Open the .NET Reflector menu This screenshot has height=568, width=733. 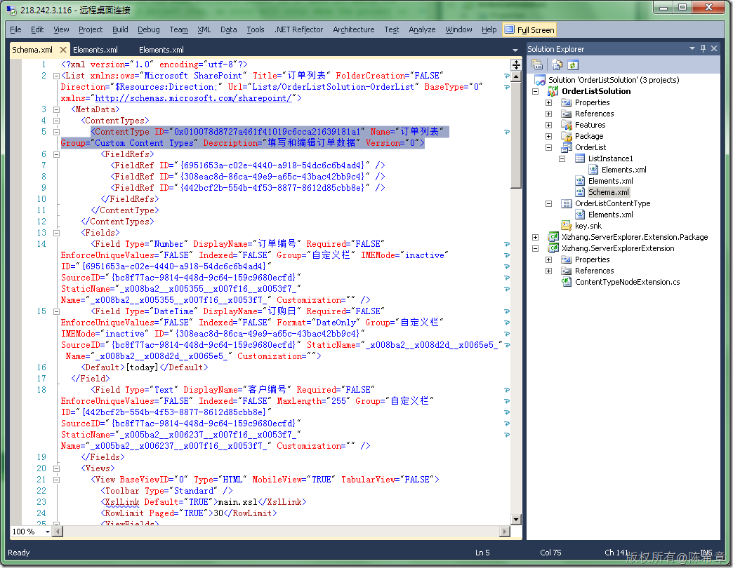tap(298, 30)
